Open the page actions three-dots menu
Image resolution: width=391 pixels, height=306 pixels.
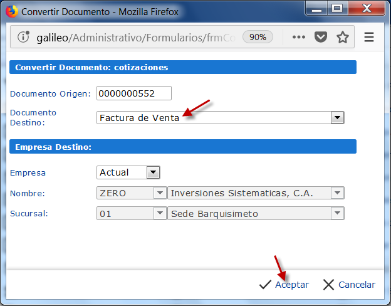pyautogui.click(x=298, y=37)
